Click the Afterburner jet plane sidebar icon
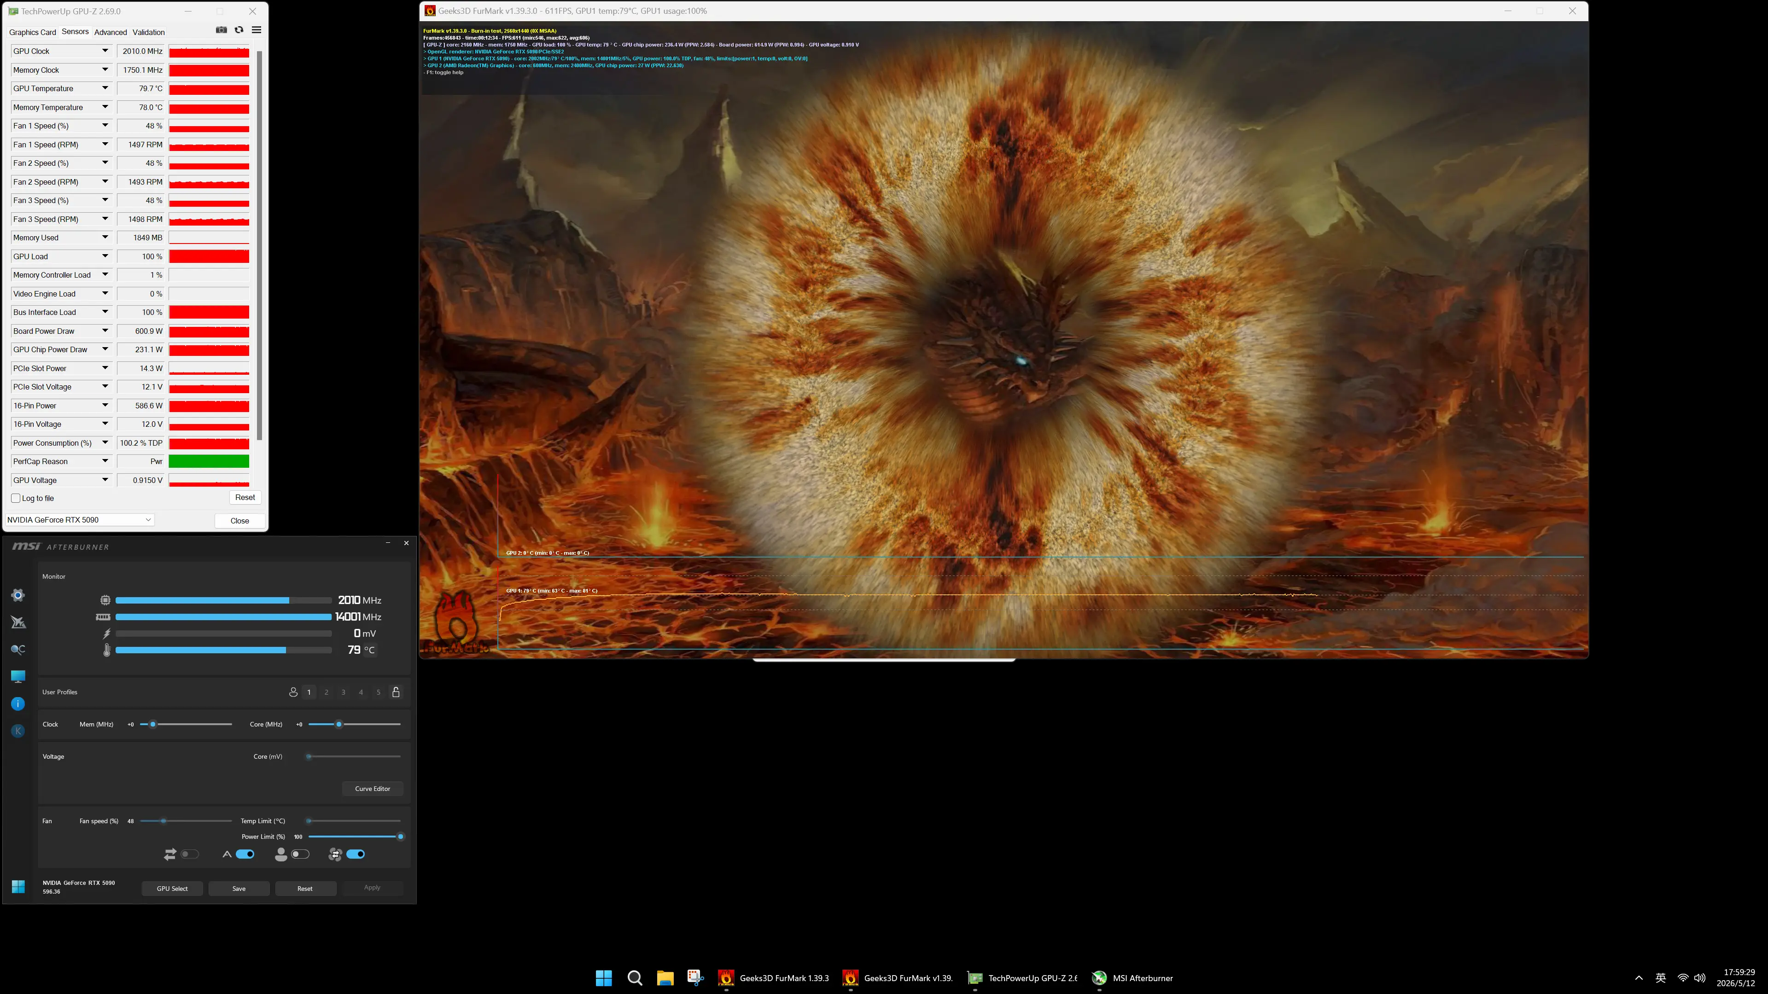Image resolution: width=1768 pixels, height=994 pixels. tap(18, 622)
